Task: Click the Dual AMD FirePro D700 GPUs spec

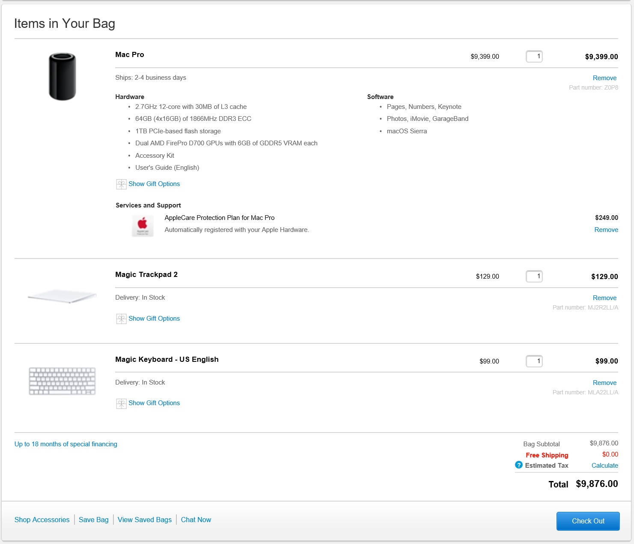Action: pyautogui.click(x=226, y=143)
